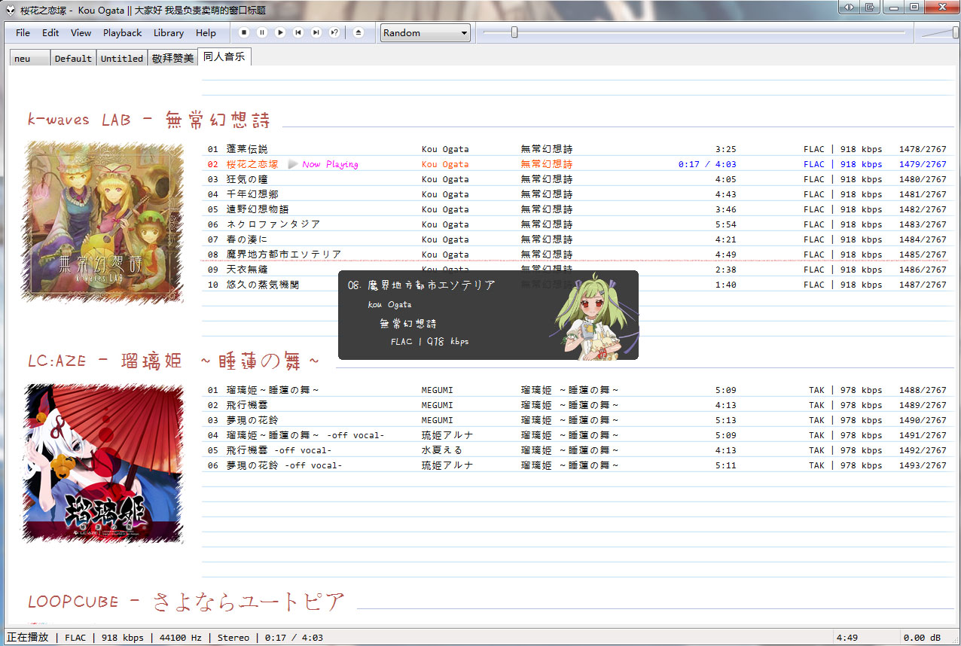Select track 06 ネクロファンタジア
Screen dimensions: 961x646
273,224
